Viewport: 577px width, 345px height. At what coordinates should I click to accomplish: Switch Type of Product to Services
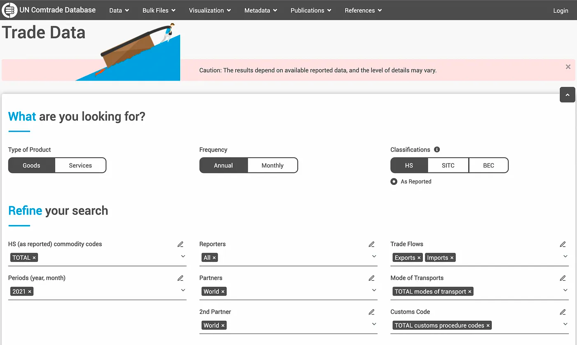pyautogui.click(x=80, y=166)
